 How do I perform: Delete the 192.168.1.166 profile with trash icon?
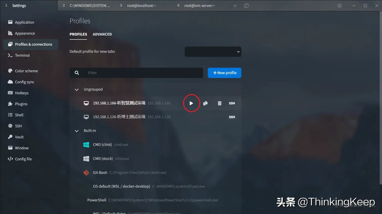(220, 103)
